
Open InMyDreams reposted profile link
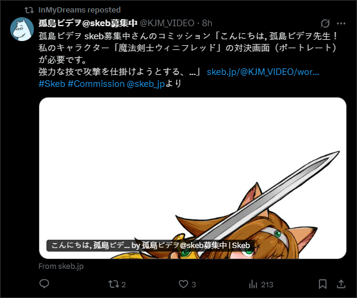[80, 10]
